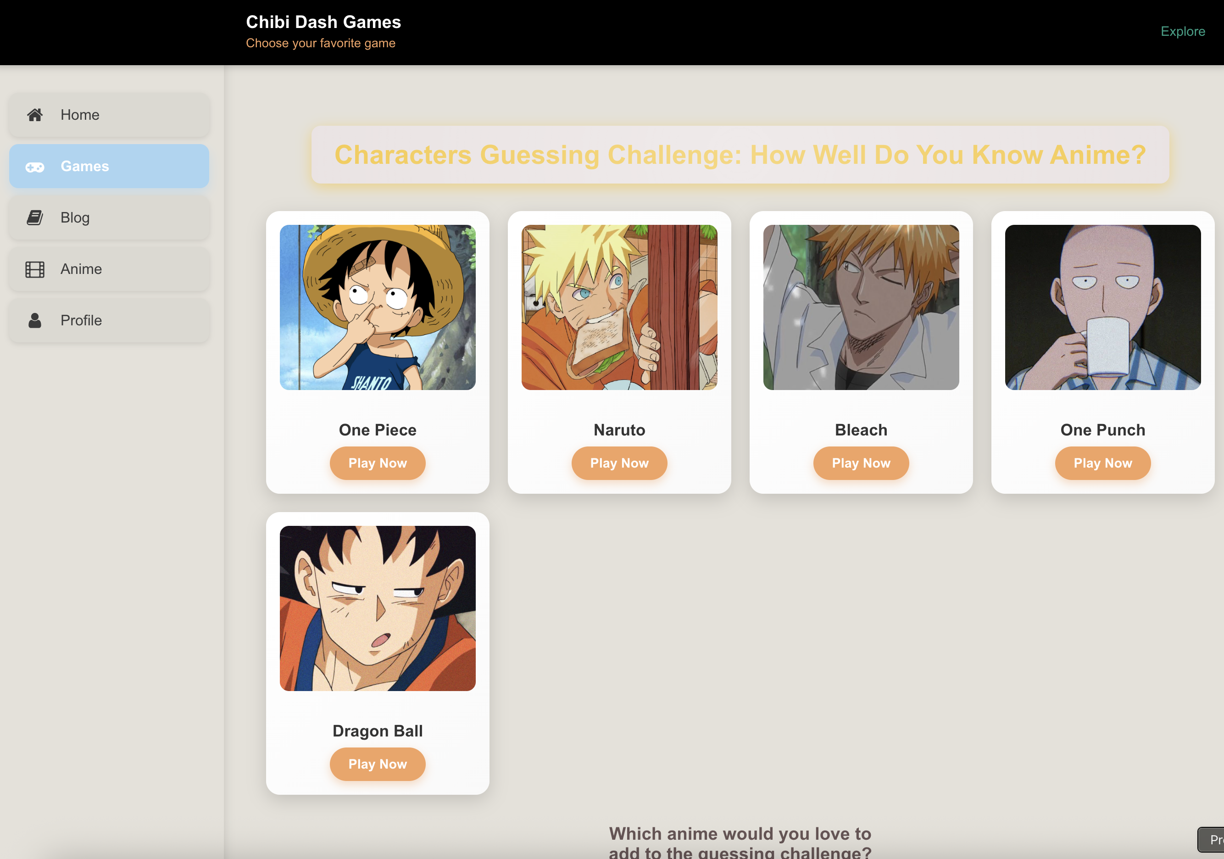Click the Profile person icon
Screen dimensions: 1224x859
(x=35, y=320)
